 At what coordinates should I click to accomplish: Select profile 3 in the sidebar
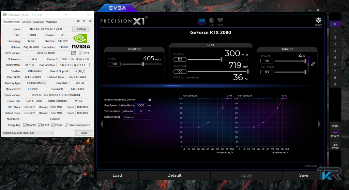pyautogui.click(x=335, y=44)
